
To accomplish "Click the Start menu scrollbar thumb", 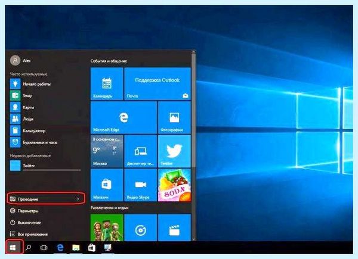I will [193, 111].
